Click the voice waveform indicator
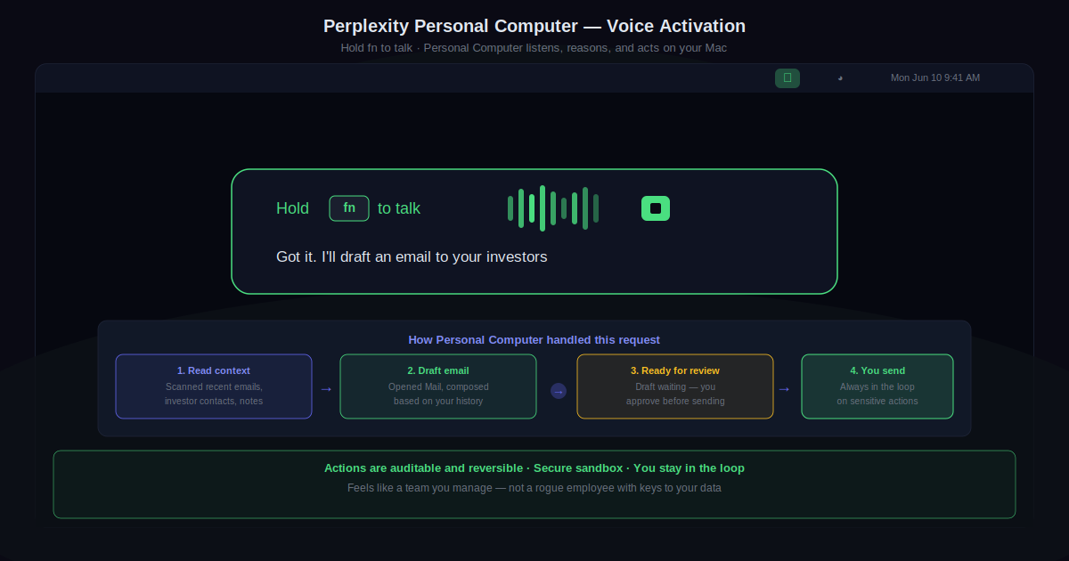 point(552,208)
